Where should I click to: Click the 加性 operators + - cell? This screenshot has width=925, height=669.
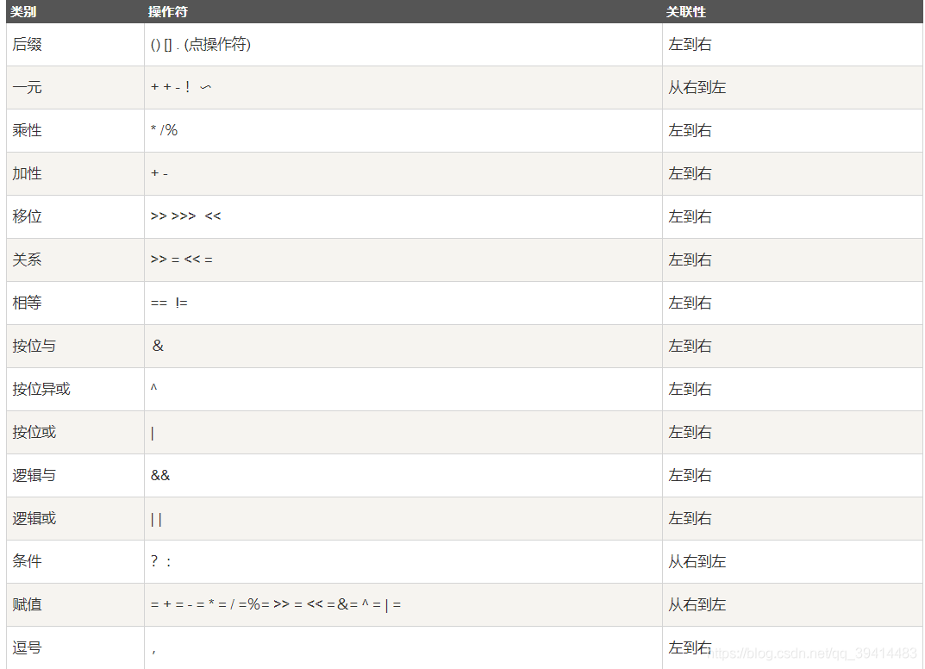click(403, 173)
